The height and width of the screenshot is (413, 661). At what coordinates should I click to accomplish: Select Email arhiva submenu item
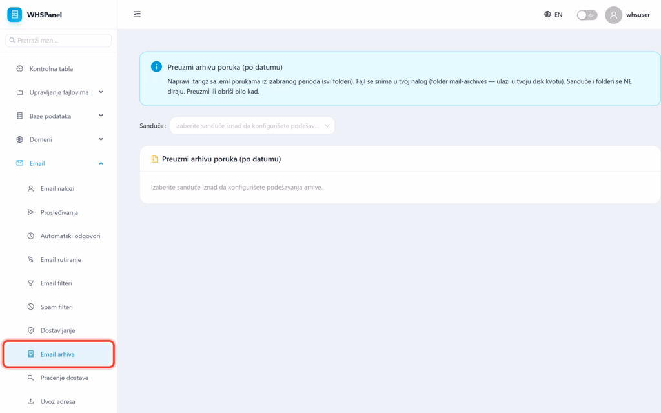point(59,354)
